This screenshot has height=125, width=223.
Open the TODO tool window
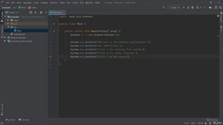tap(10, 120)
